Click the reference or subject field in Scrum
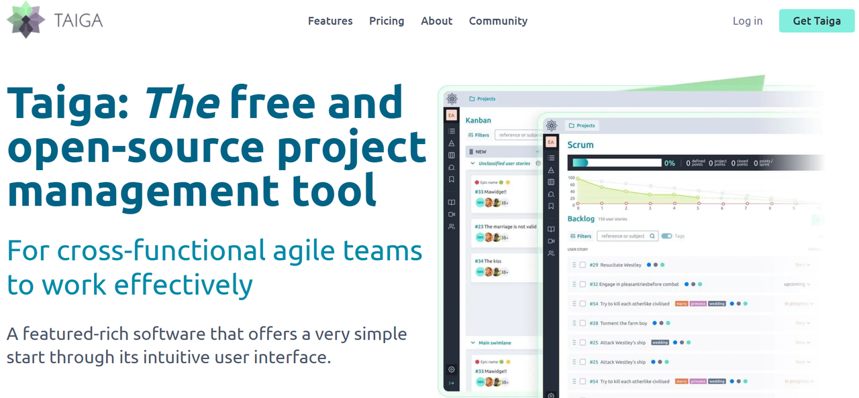 (x=627, y=236)
